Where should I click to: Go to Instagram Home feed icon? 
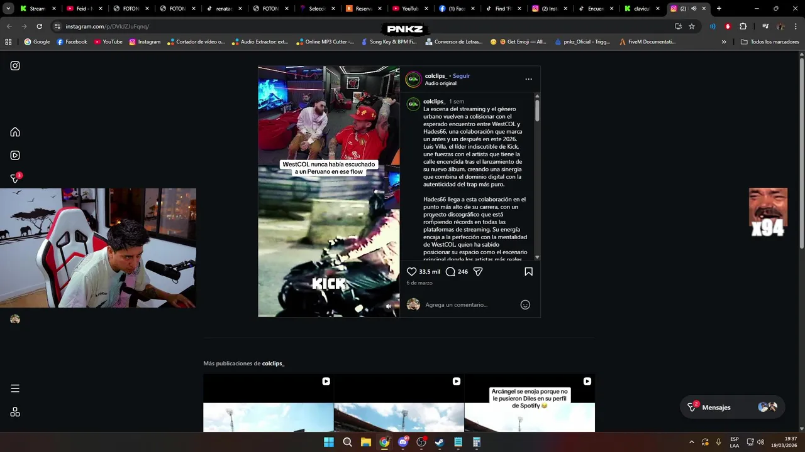coord(15,132)
